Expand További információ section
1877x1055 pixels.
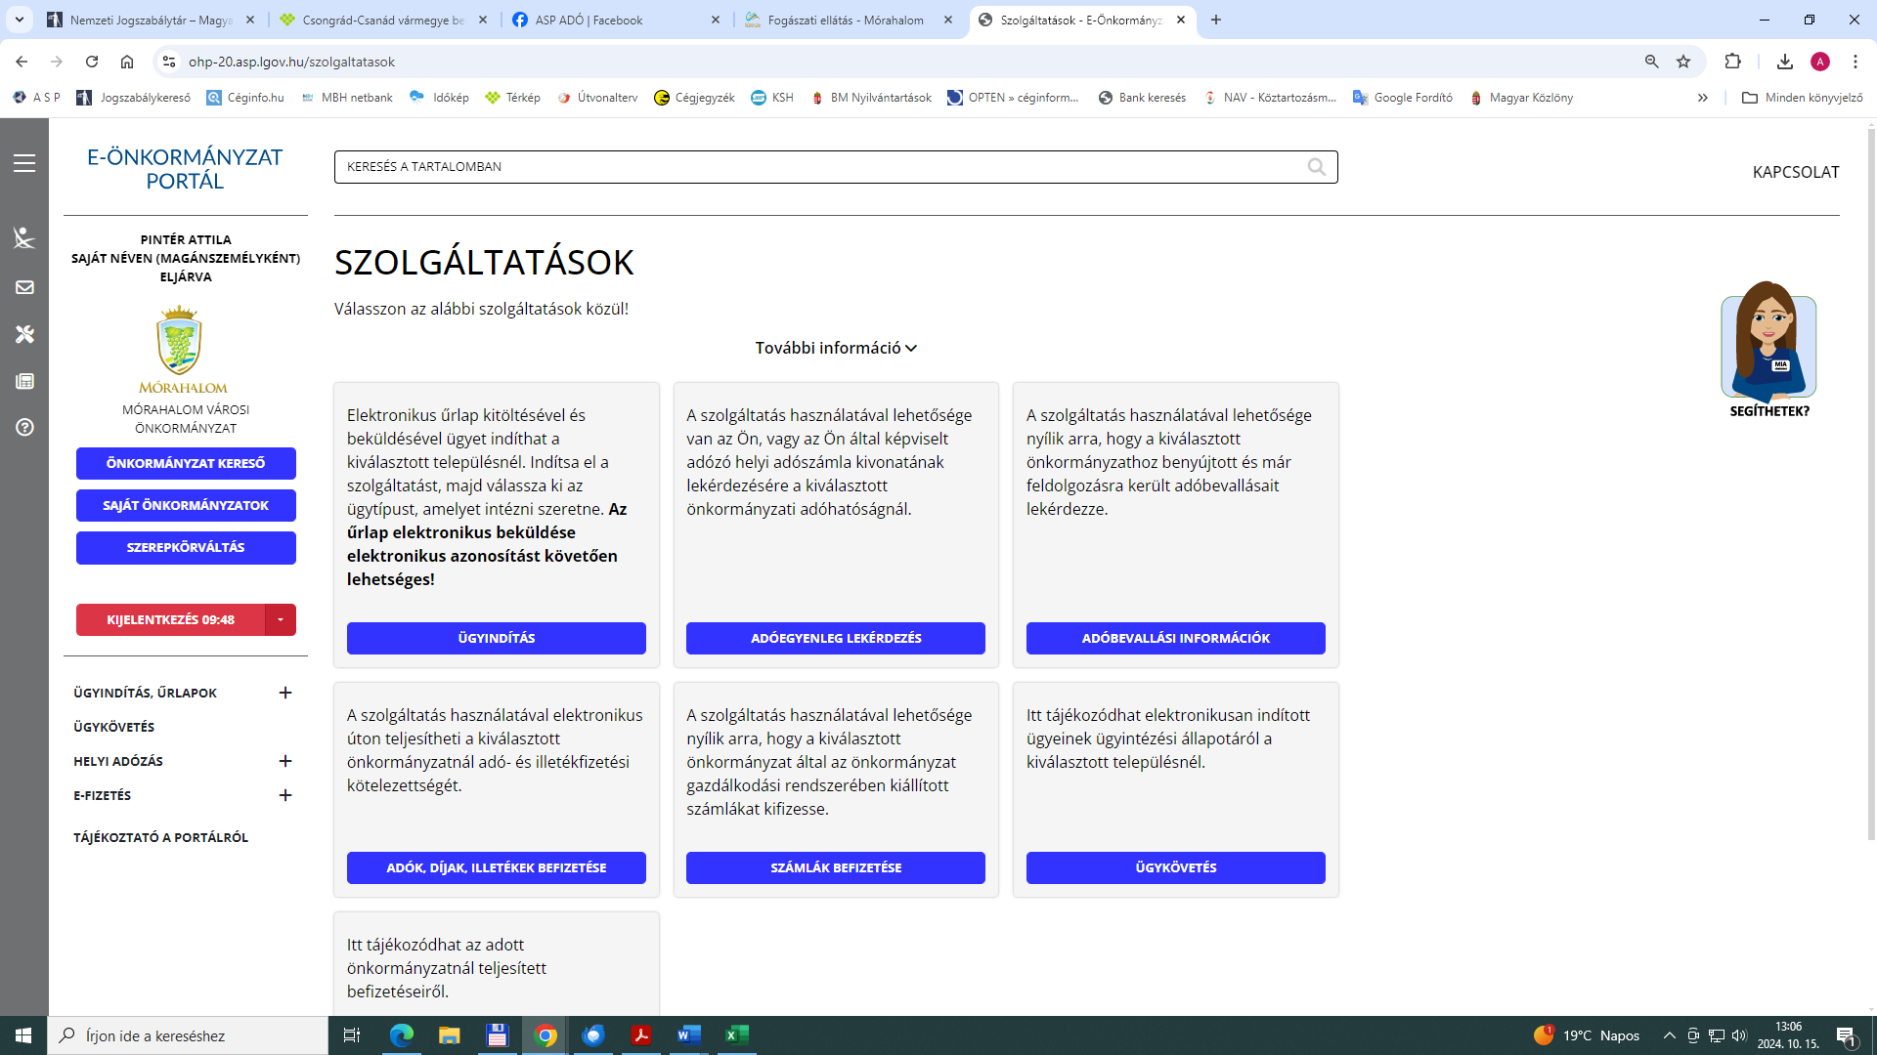(x=836, y=348)
